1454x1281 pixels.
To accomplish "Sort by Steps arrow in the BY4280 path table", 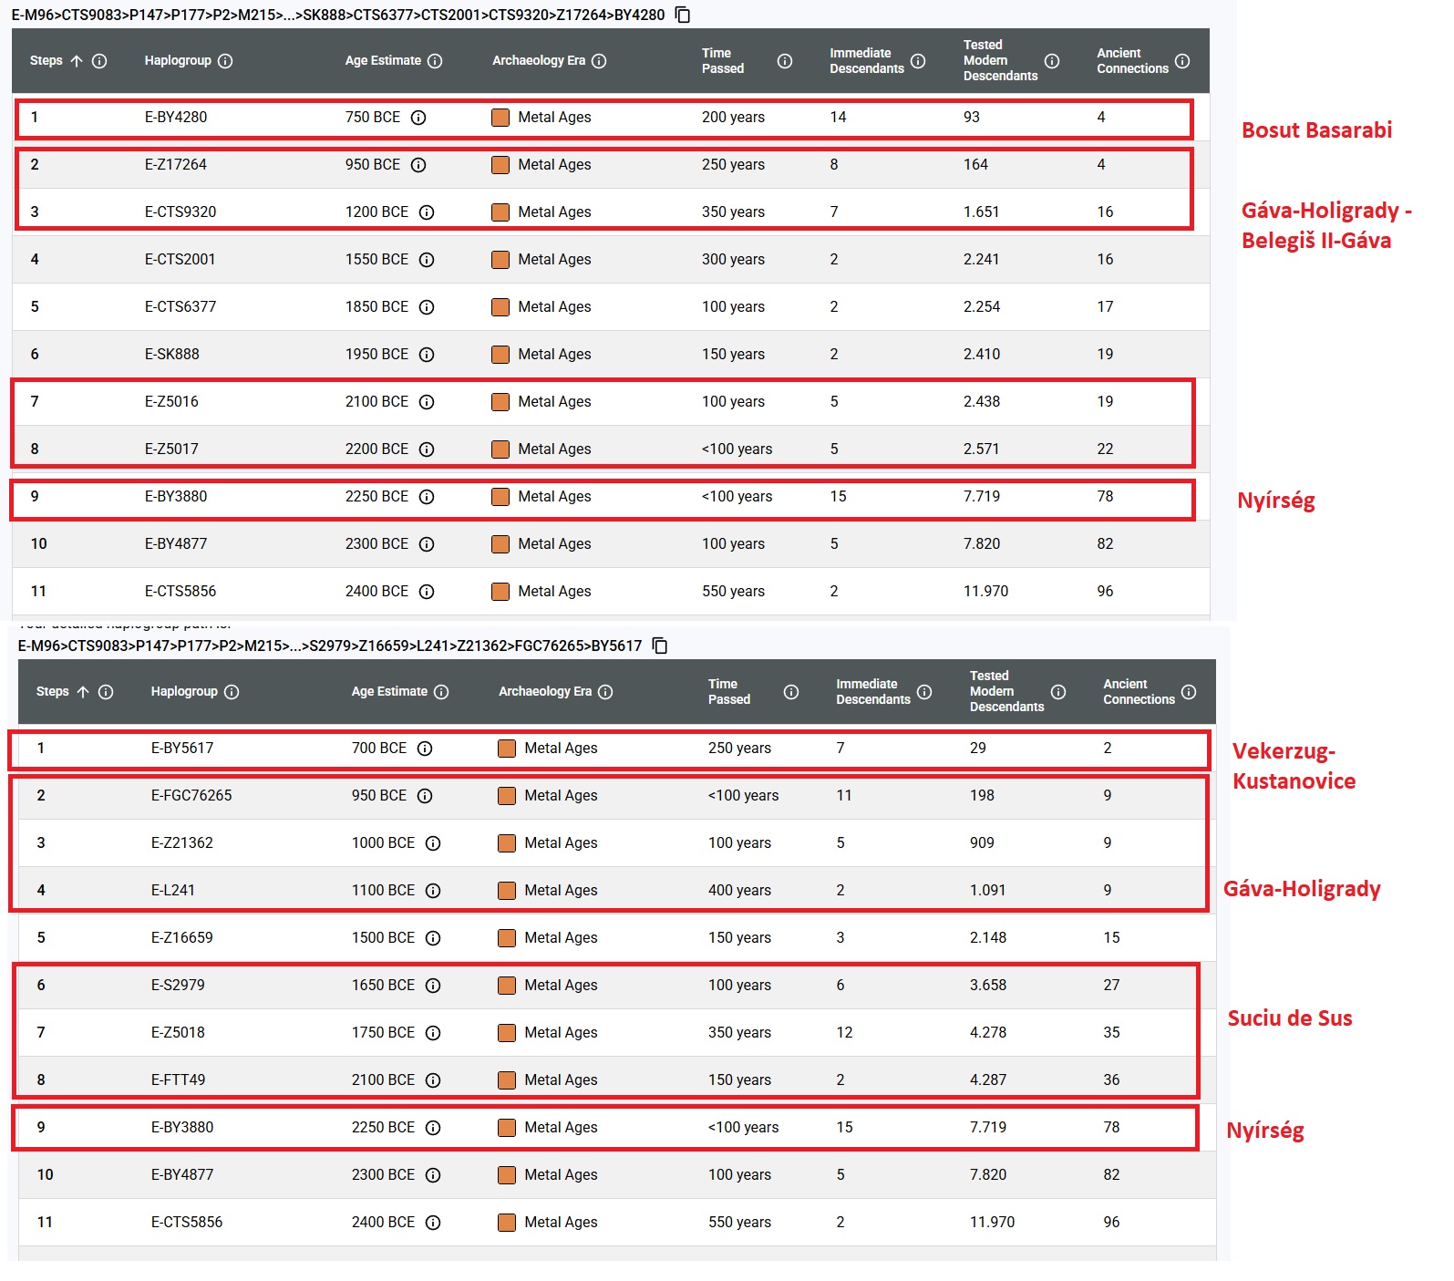I will coord(77,61).
